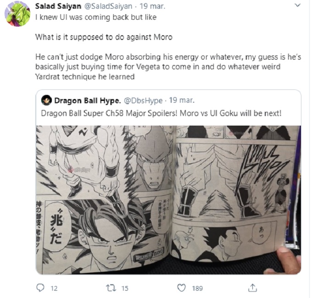
Task: View the manga spoiler image
Action: (x=168, y=200)
